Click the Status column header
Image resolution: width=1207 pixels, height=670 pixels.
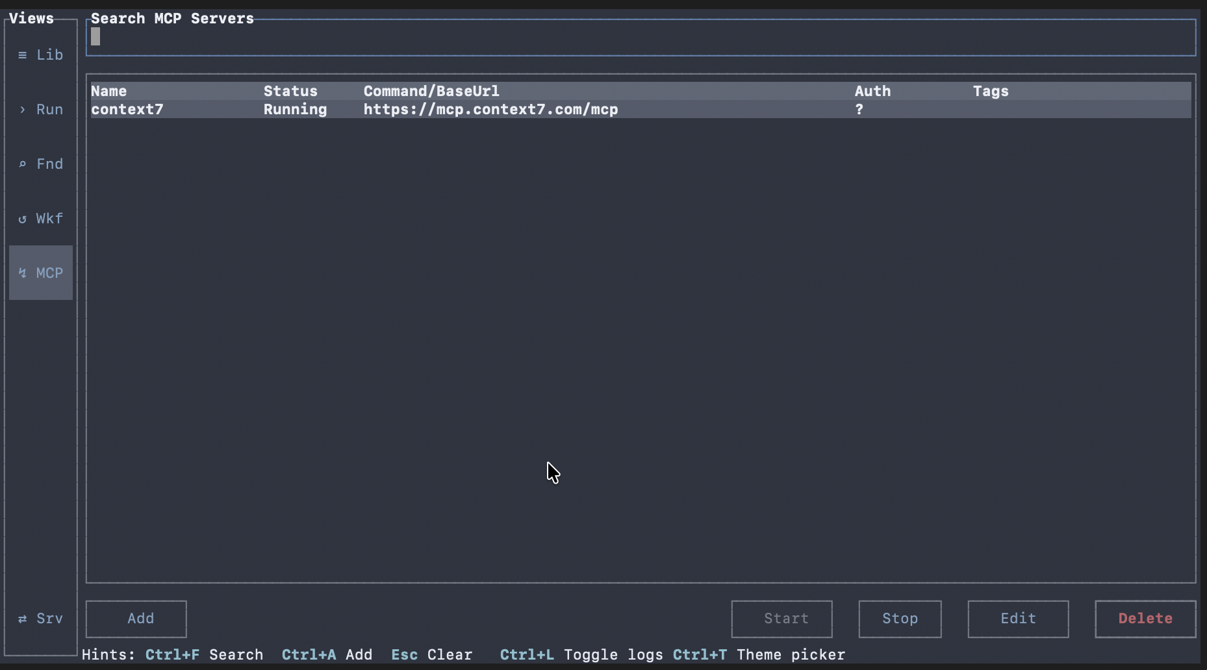pyautogui.click(x=290, y=91)
